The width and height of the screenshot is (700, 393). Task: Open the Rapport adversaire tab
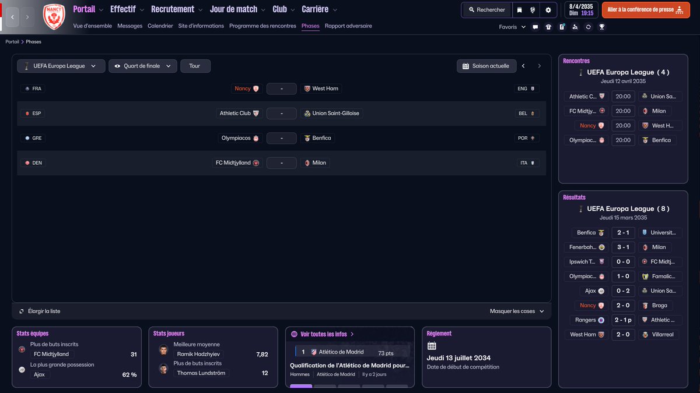click(x=348, y=26)
